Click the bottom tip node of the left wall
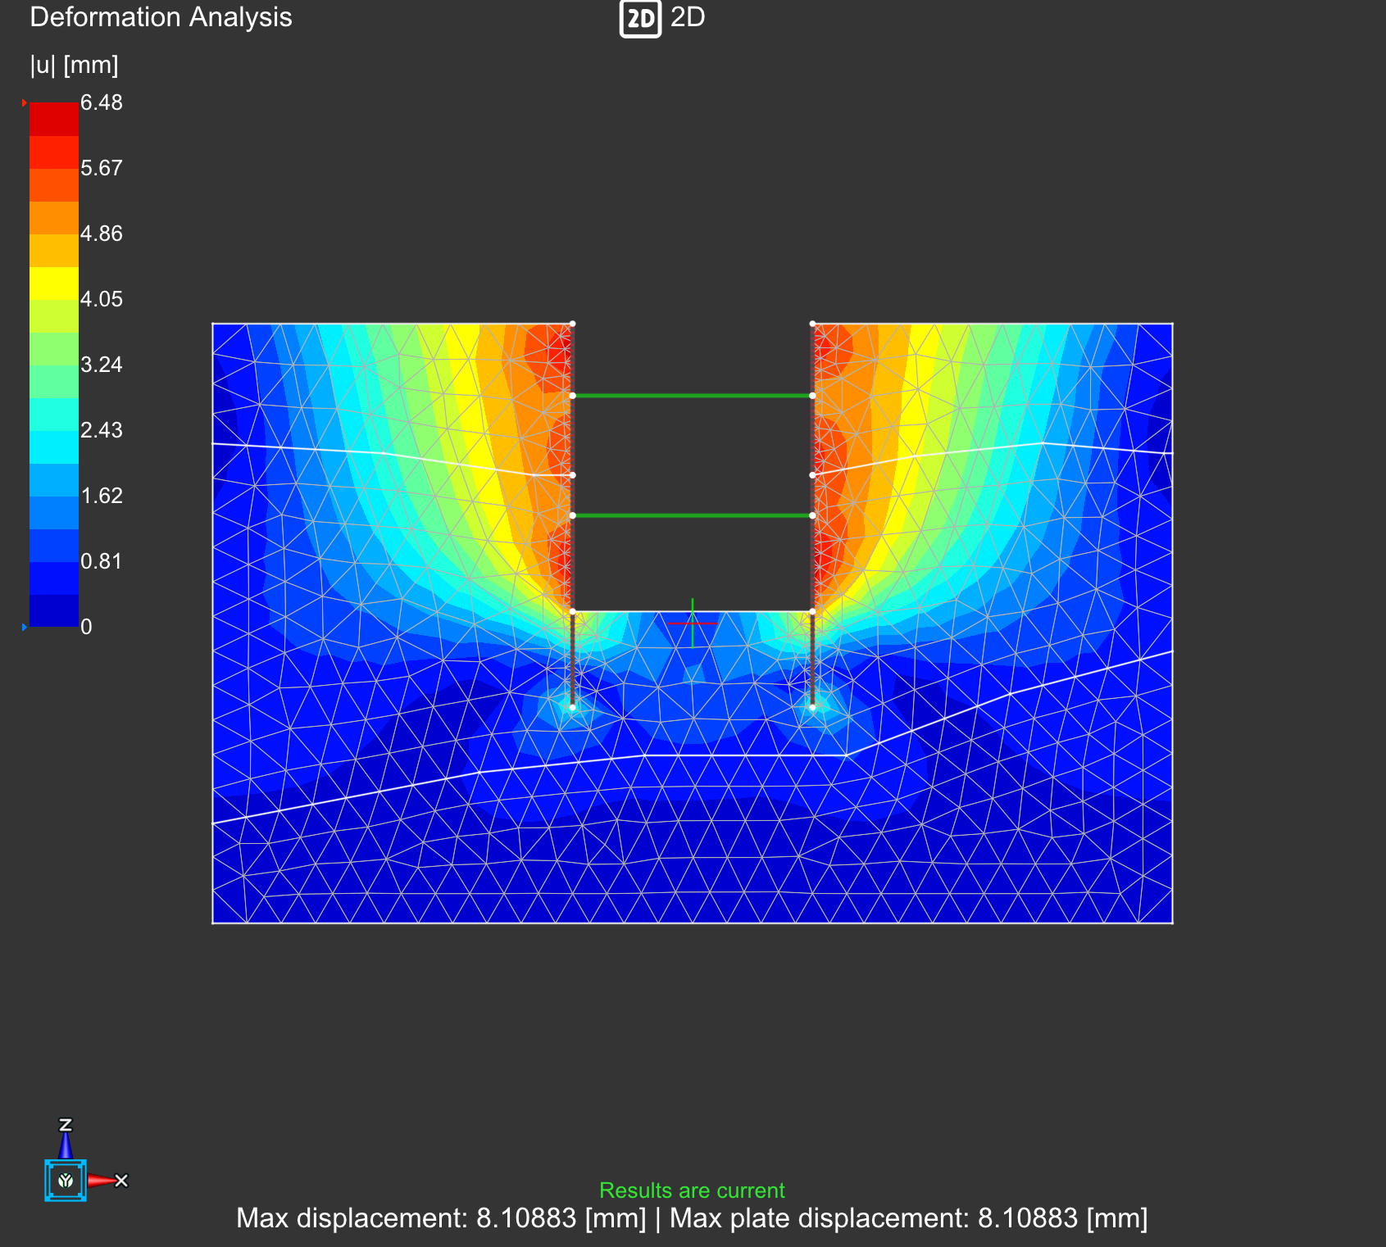Screen dimensions: 1386x1247 pos(572,707)
